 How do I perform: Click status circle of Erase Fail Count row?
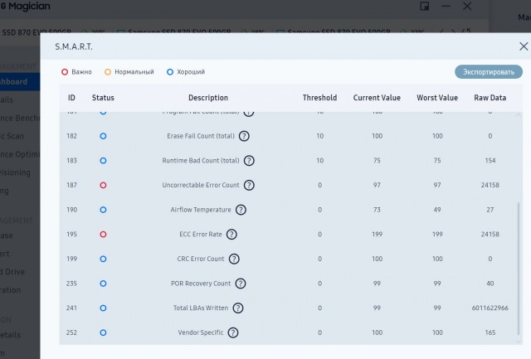click(x=103, y=136)
